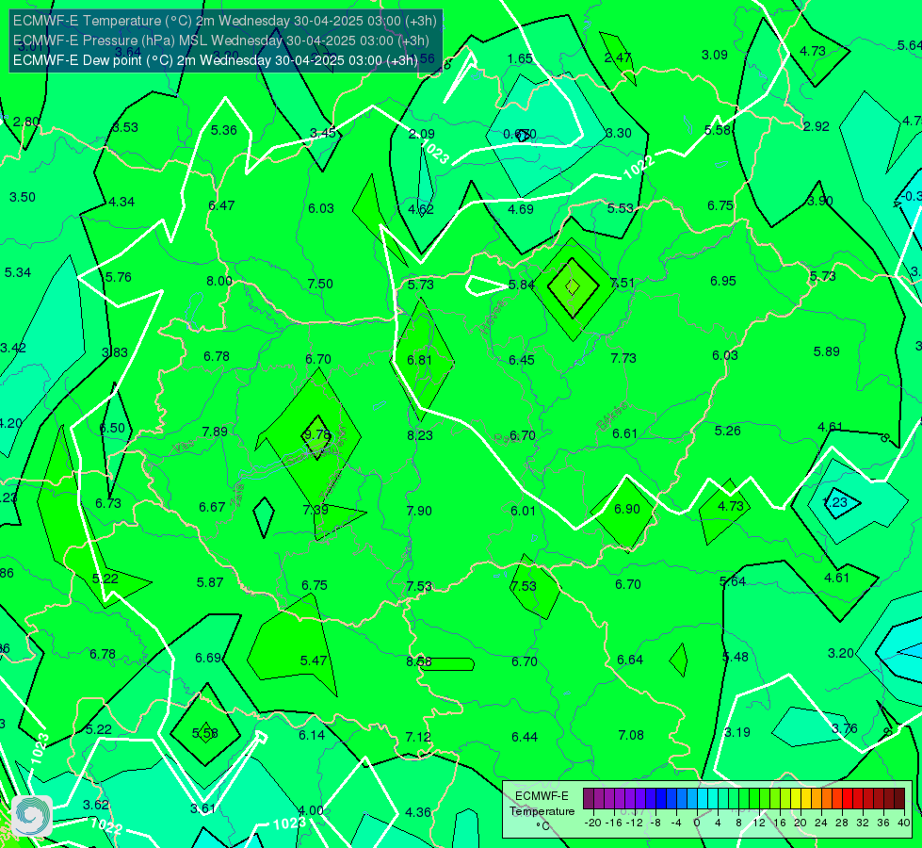Click the 2.47 temperature value

click(x=618, y=57)
